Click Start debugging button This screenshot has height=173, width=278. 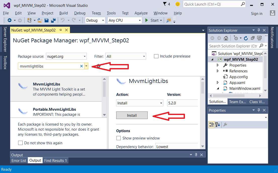(152, 20)
